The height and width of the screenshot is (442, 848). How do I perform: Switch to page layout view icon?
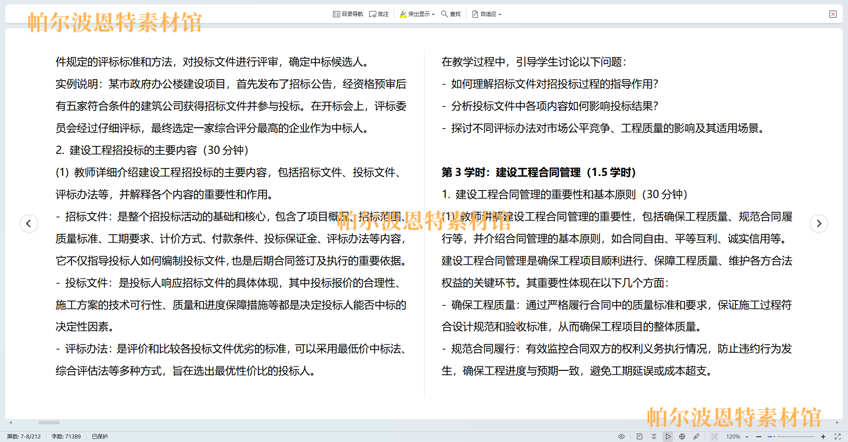coord(639,436)
